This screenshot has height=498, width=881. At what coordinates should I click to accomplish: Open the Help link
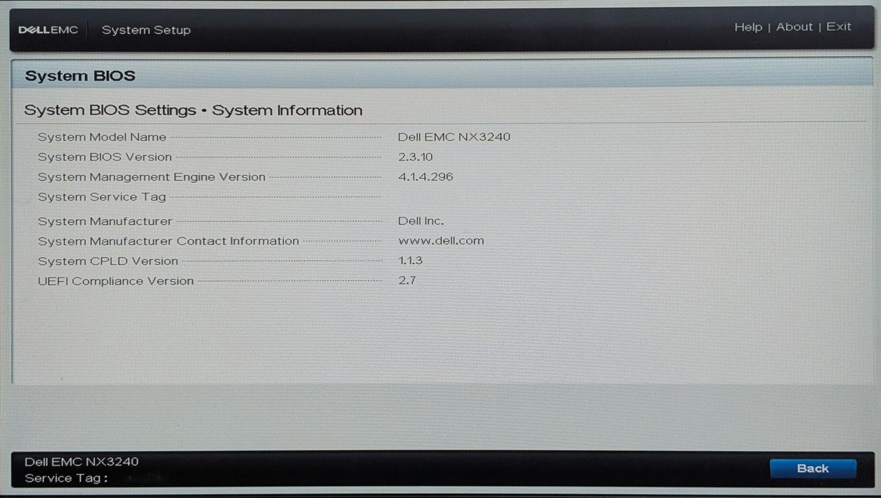coord(748,27)
